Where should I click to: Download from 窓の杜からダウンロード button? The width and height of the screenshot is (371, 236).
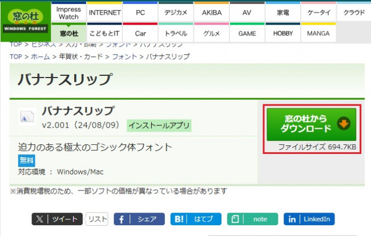(x=311, y=124)
